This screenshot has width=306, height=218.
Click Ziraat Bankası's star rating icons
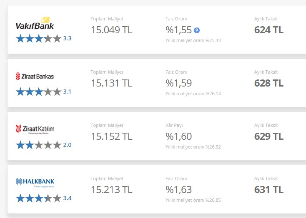tap(39, 92)
